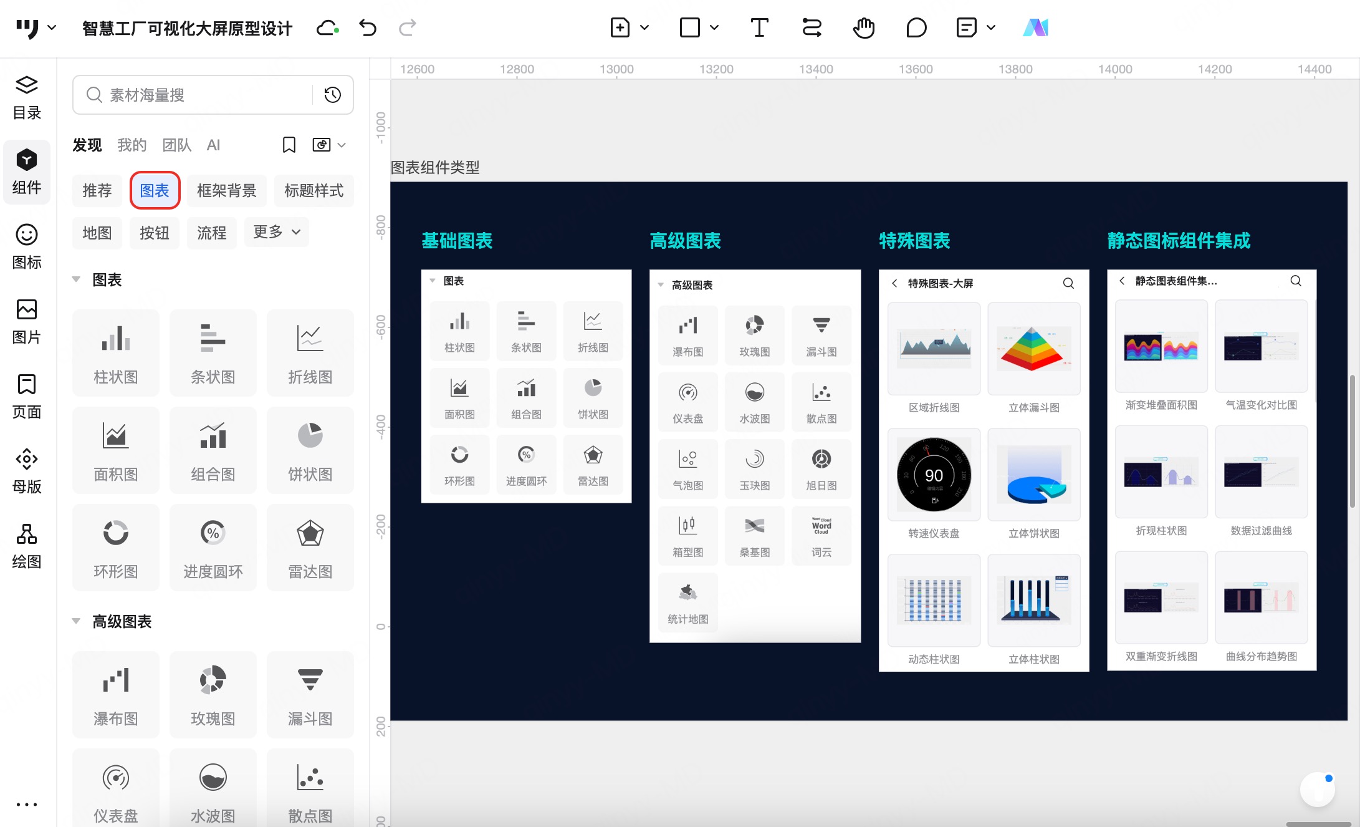The height and width of the screenshot is (827, 1360).
Task: Click the undo arrow
Action: (x=368, y=28)
